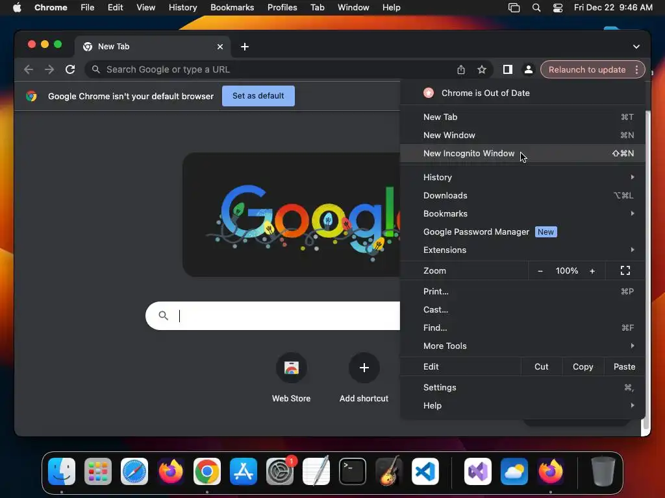665x498 pixels.
Task: Open Visual Studio Code from Dock
Action: click(425, 471)
